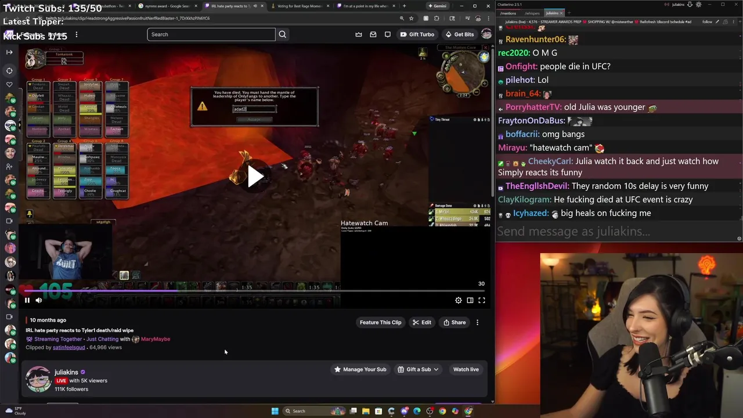Open Chatterino settings gear icon
This screenshot has width=743, height=418.
click(698, 5)
